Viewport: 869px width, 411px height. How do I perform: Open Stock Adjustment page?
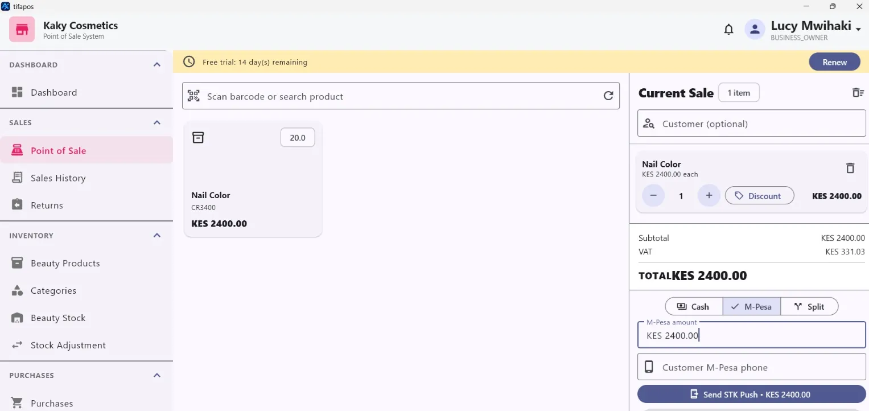[87, 345]
